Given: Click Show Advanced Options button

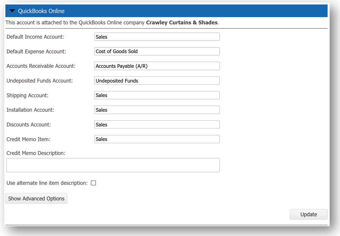Looking at the screenshot, I should point(36,198).
